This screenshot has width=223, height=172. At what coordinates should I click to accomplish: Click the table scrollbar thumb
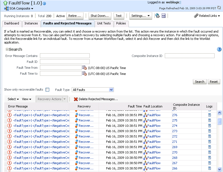pyautogui.click(x=219, y=121)
